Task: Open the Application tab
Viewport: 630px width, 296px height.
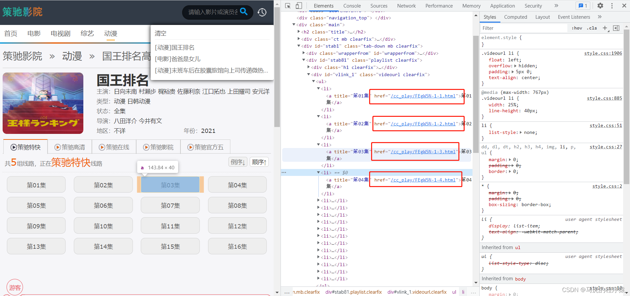Action: tap(502, 6)
